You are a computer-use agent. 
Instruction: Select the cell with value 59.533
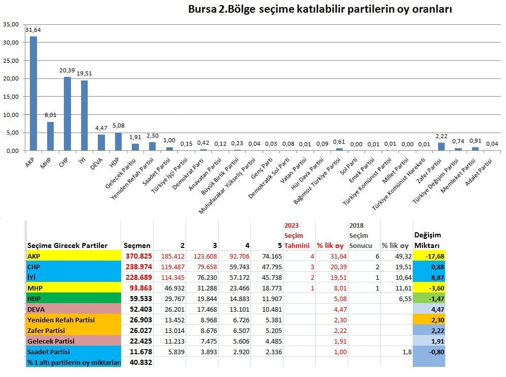coord(137,299)
